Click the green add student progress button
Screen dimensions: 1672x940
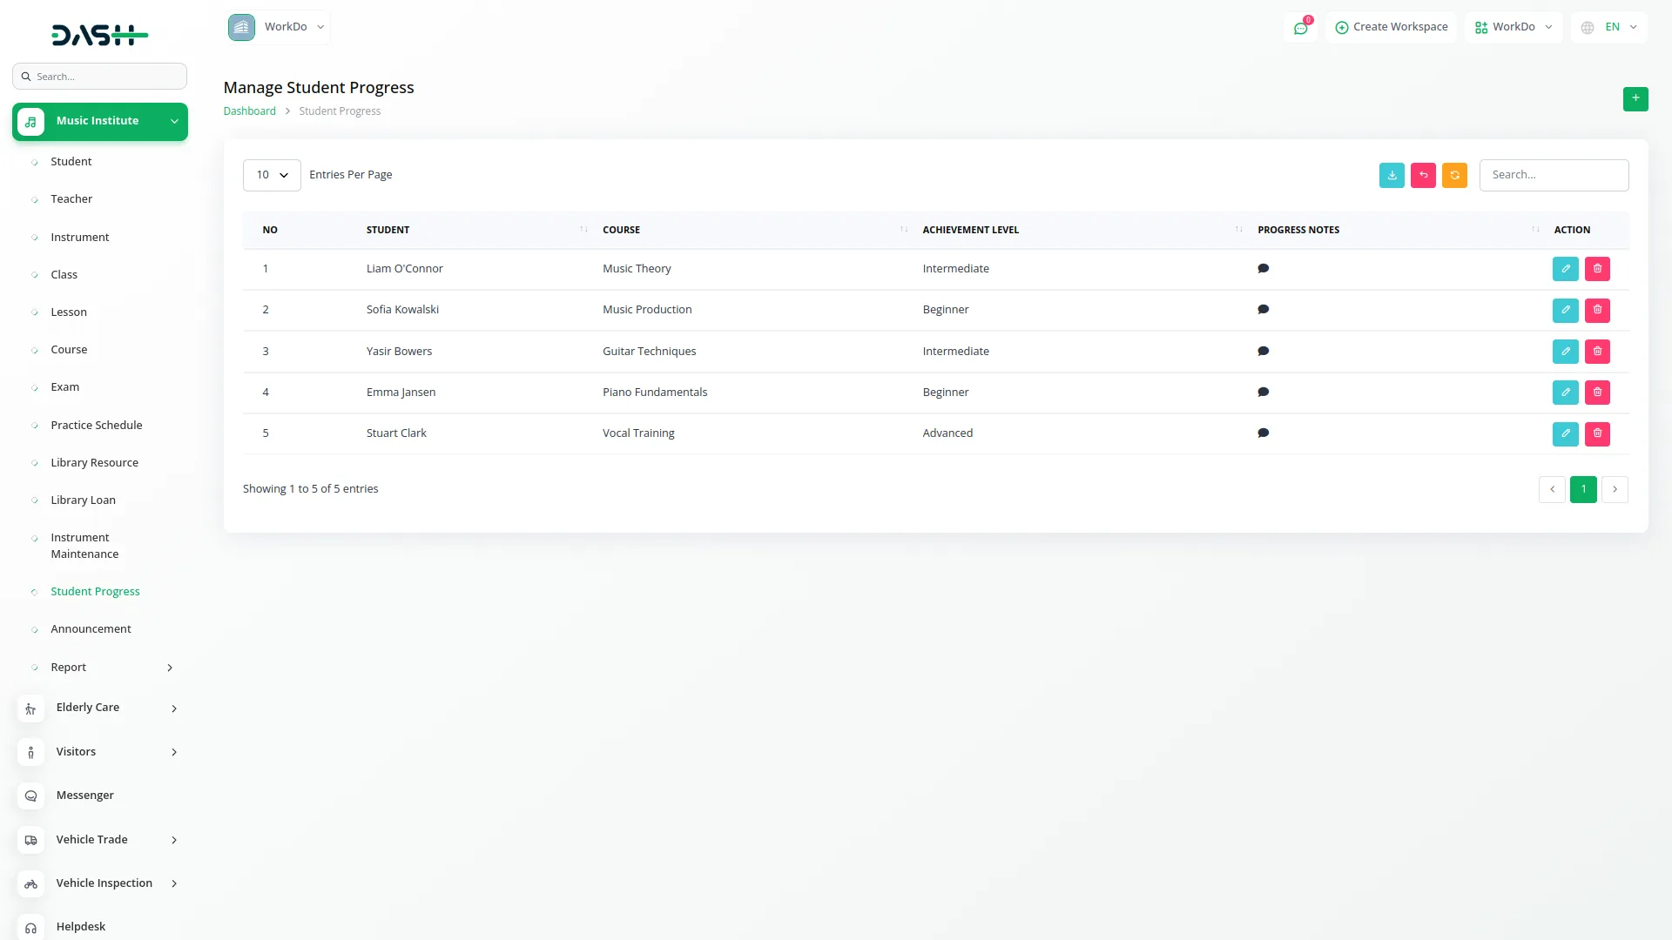(x=1635, y=98)
